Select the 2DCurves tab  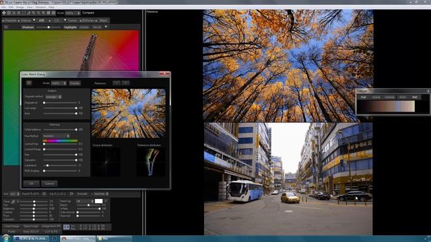[88, 21]
